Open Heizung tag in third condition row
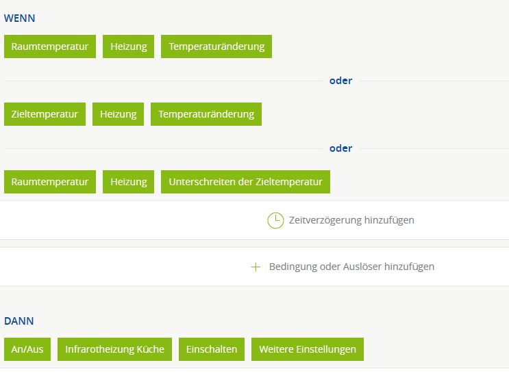Image resolution: width=509 pixels, height=378 pixels. [129, 182]
